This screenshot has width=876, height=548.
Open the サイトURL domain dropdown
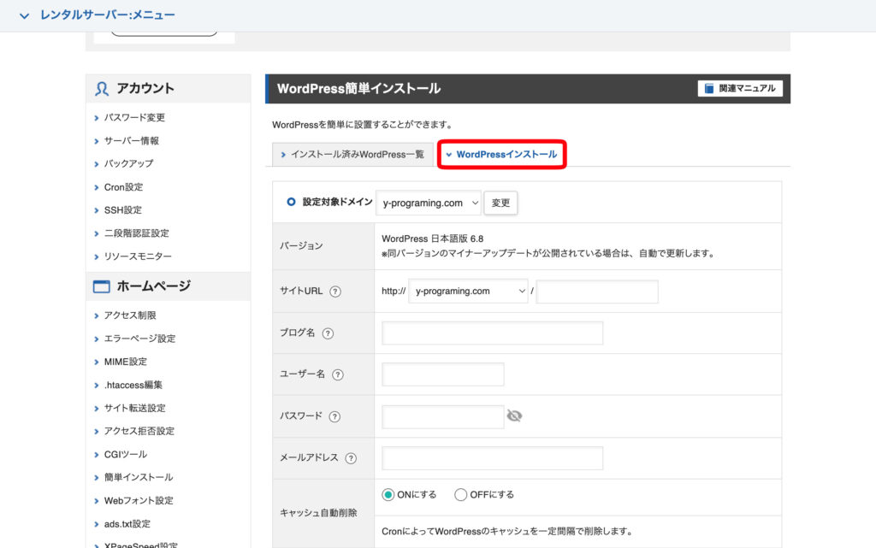pyautogui.click(x=468, y=291)
